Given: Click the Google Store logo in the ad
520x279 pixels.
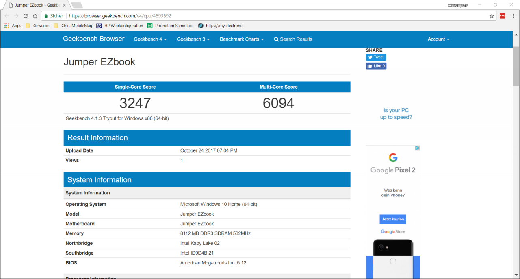Looking at the screenshot, I should click(393, 231).
